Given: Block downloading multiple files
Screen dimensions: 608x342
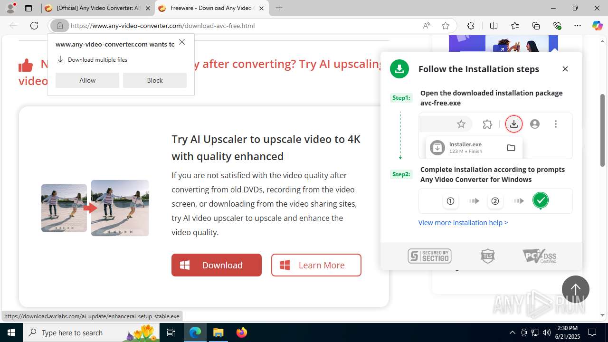Looking at the screenshot, I should click(155, 80).
